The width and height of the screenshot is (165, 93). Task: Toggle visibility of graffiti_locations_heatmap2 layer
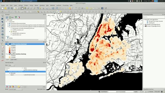pyautogui.click(x=8, y=44)
